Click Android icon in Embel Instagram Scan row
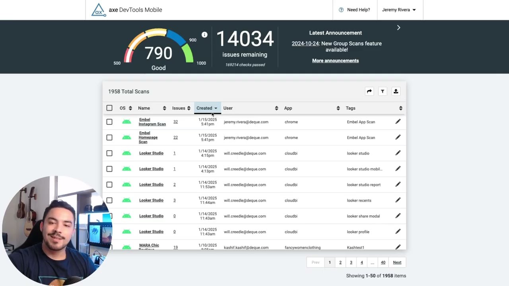509x286 pixels. 126,122
